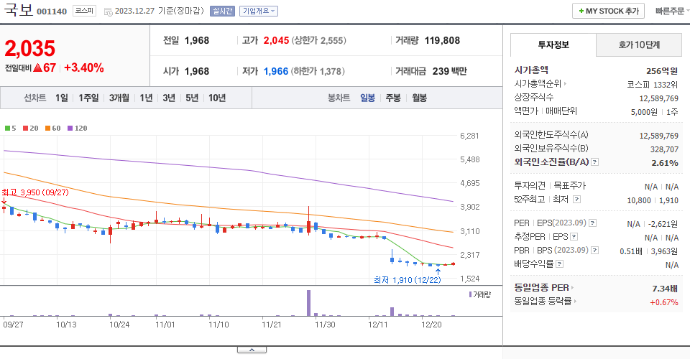Screen dimensions: 690x359
Task: Click the 코스피 market label
Action: pos(84,11)
